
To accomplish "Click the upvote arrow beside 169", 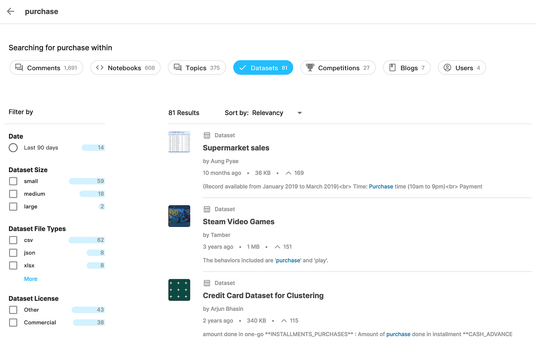I will [288, 173].
